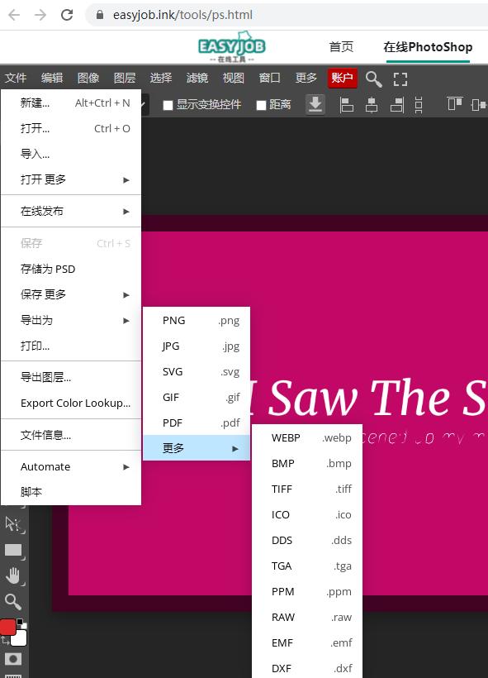Choose 脚本 menu item
This screenshot has width=488, height=678.
coord(71,492)
